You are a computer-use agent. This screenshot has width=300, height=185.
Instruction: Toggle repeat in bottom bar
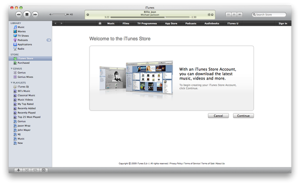point(35,170)
